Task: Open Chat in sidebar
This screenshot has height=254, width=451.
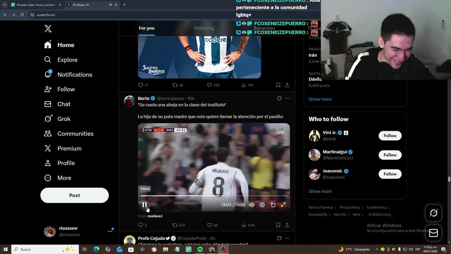Action: (x=57, y=104)
